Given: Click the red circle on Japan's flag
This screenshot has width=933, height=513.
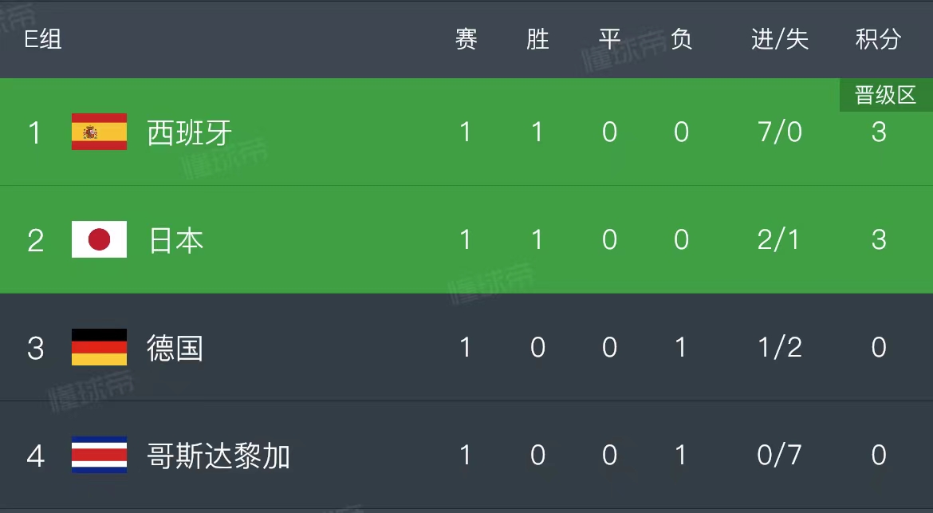Looking at the screenshot, I should click(x=98, y=239).
